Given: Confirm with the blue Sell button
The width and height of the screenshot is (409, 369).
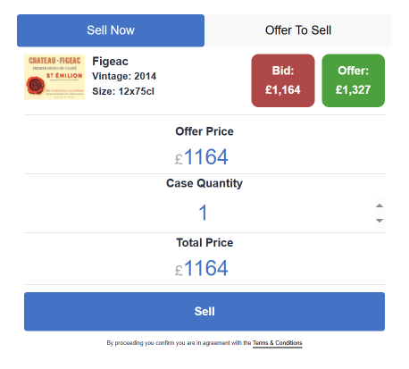Looking at the screenshot, I should (x=204, y=312).
